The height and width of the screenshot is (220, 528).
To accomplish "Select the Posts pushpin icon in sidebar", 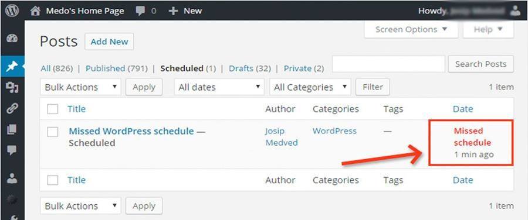I will pos(12,66).
